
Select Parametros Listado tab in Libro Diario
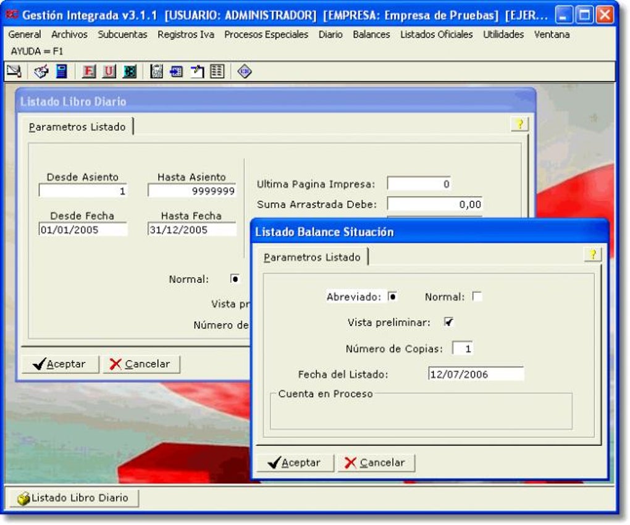coord(77,127)
